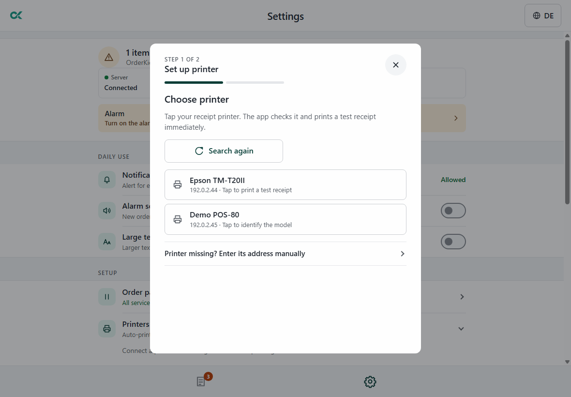Click the refresh icon in Search again

click(x=199, y=151)
